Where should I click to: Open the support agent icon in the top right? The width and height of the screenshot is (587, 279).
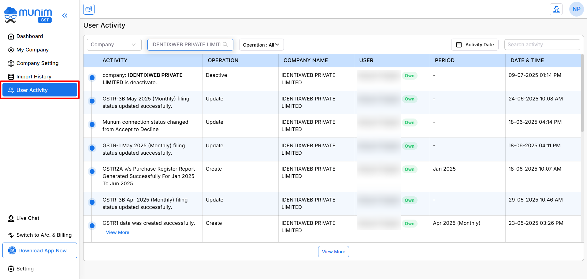(x=556, y=9)
